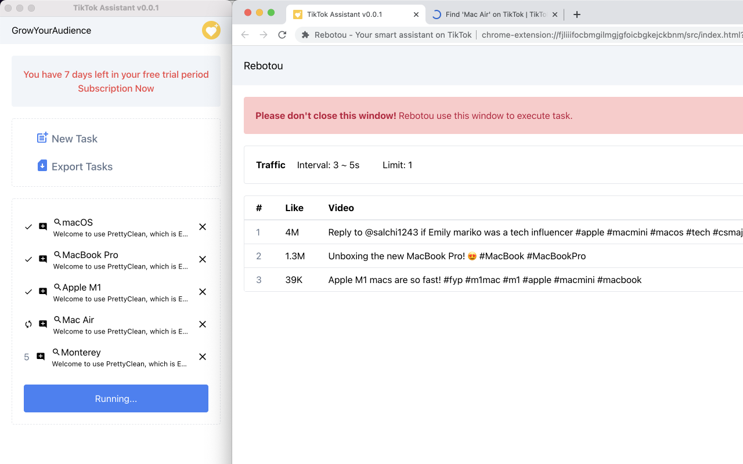Viewport: 743px width, 464px height.
Task: Reload the browser page
Action: [x=282, y=35]
